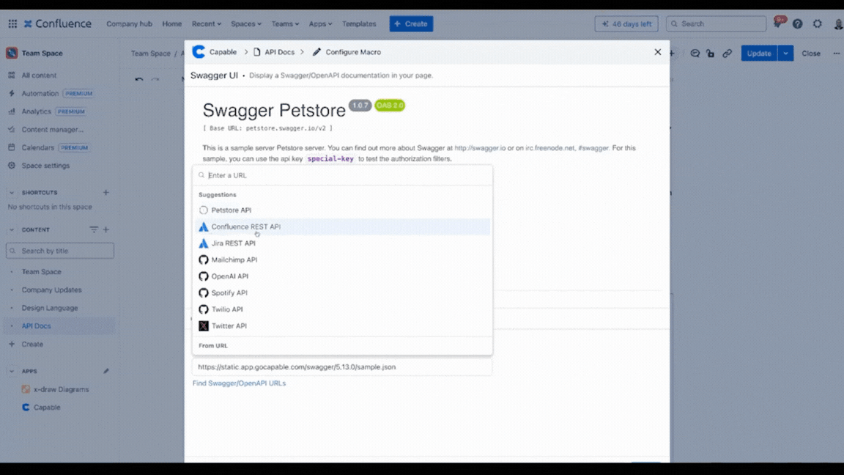The height and width of the screenshot is (475, 844).
Task: Open the Templates menu item
Action: coord(359,23)
